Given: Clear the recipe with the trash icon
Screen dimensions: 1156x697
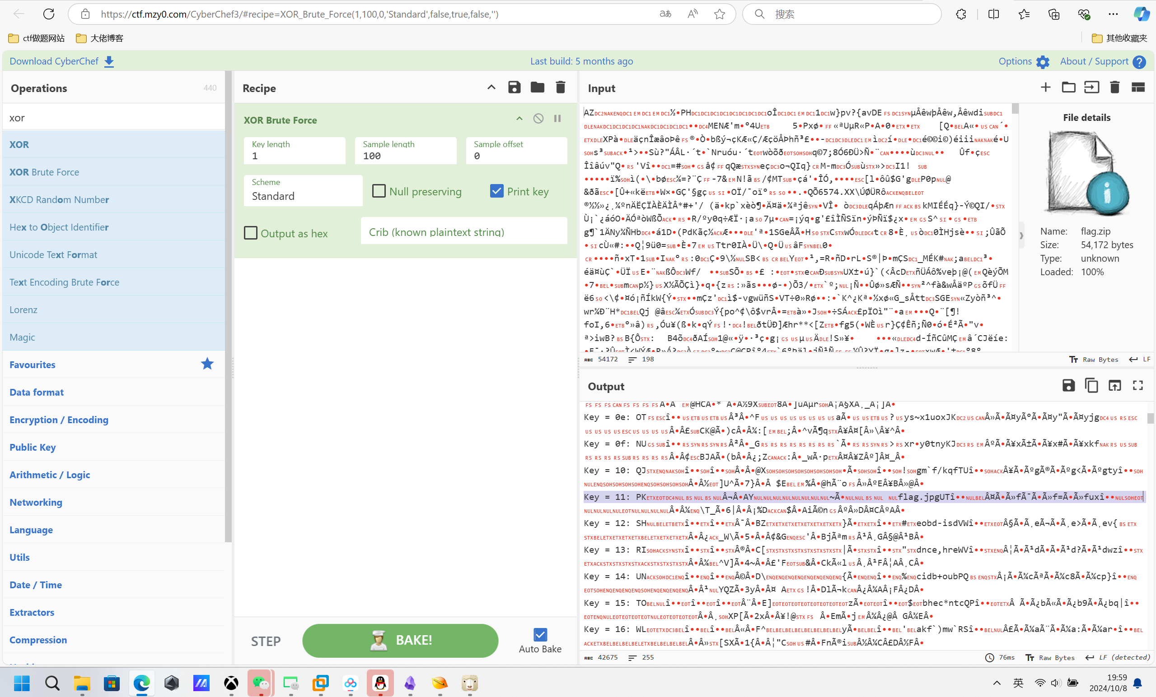Looking at the screenshot, I should (x=560, y=88).
